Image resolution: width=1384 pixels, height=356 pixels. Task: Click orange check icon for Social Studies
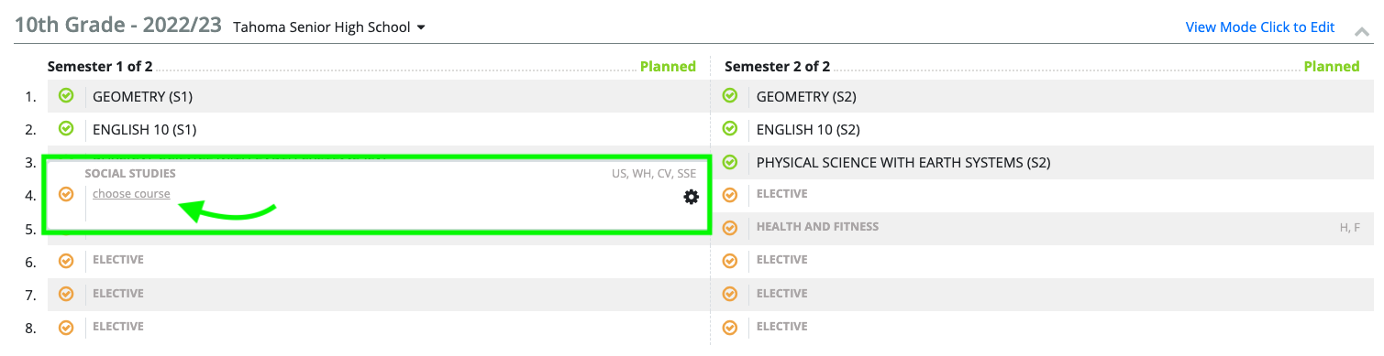pos(66,194)
